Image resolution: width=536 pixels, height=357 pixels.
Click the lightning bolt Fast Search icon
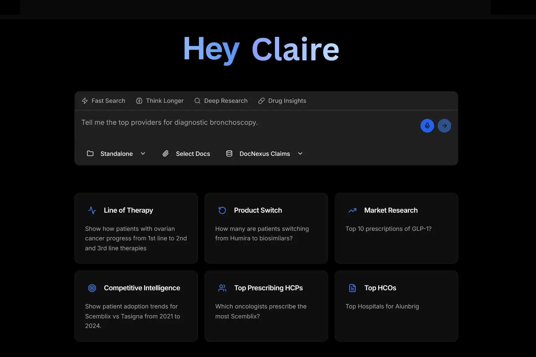[x=85, y=101]
